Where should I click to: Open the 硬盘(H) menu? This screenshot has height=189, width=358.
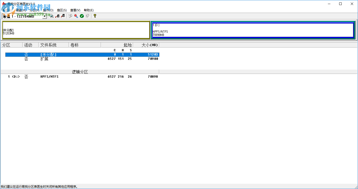coord(21,10)
